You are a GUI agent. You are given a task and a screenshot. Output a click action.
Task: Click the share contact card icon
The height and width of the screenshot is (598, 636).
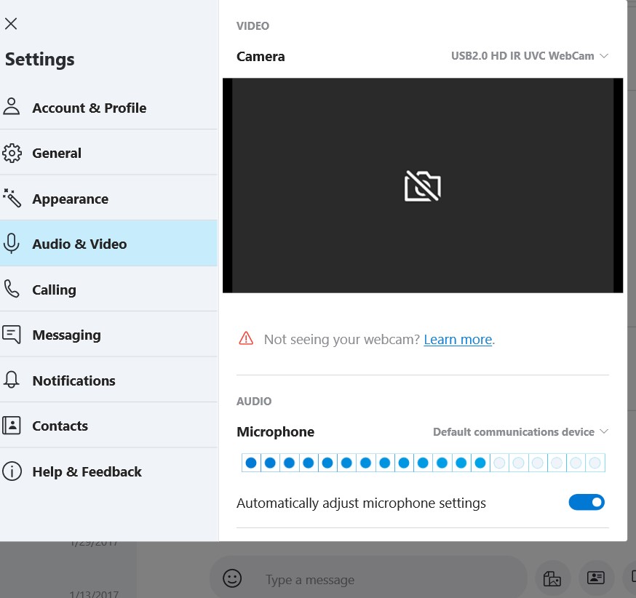596,578
